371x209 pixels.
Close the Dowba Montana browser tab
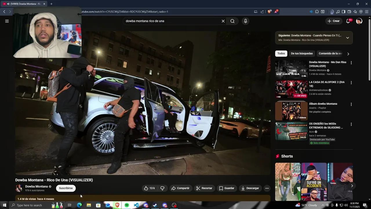click(x=44, y=4)
